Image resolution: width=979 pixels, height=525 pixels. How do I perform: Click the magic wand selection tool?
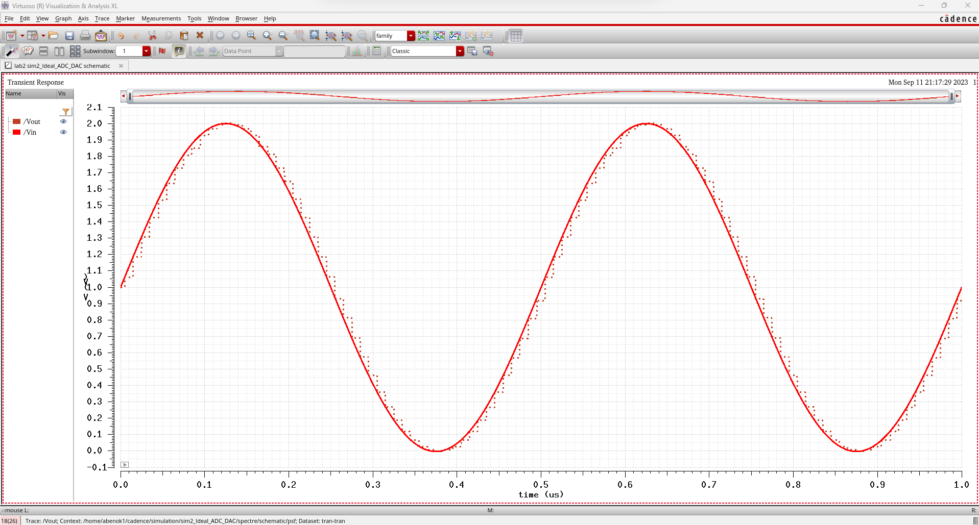[12, 51]
